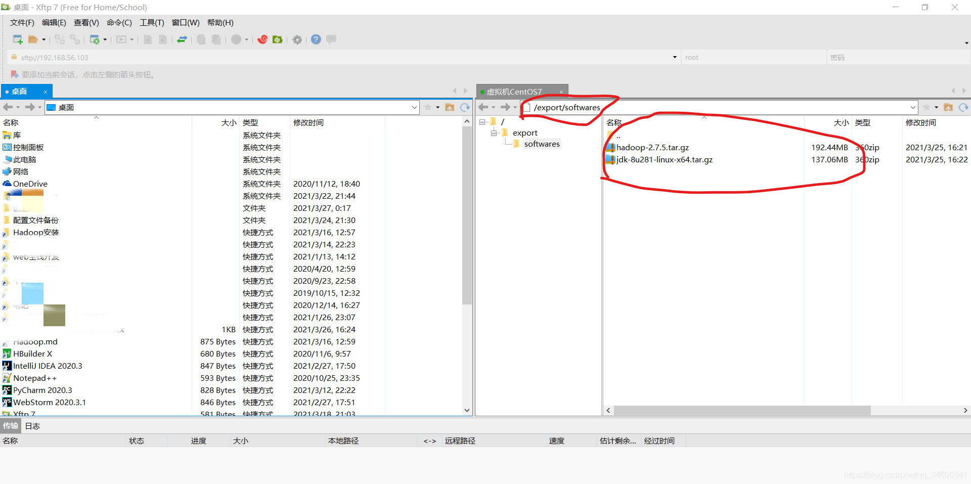Open the 文件(F) menu
971x484 pixels.
(22, 23)
